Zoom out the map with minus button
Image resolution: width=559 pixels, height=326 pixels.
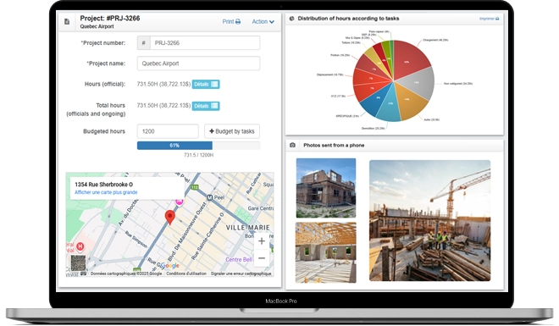pyautogui.click(x=262, y=258)
